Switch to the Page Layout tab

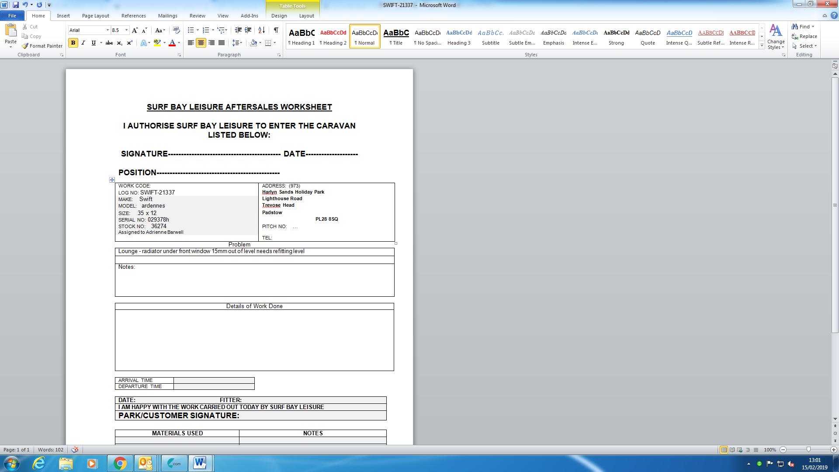95,16
